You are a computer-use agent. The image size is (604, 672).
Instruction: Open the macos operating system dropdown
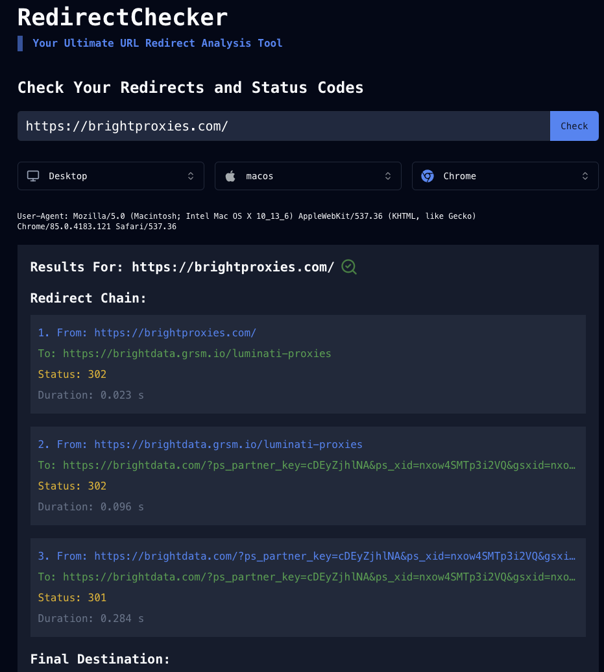(x=308, y=176)
